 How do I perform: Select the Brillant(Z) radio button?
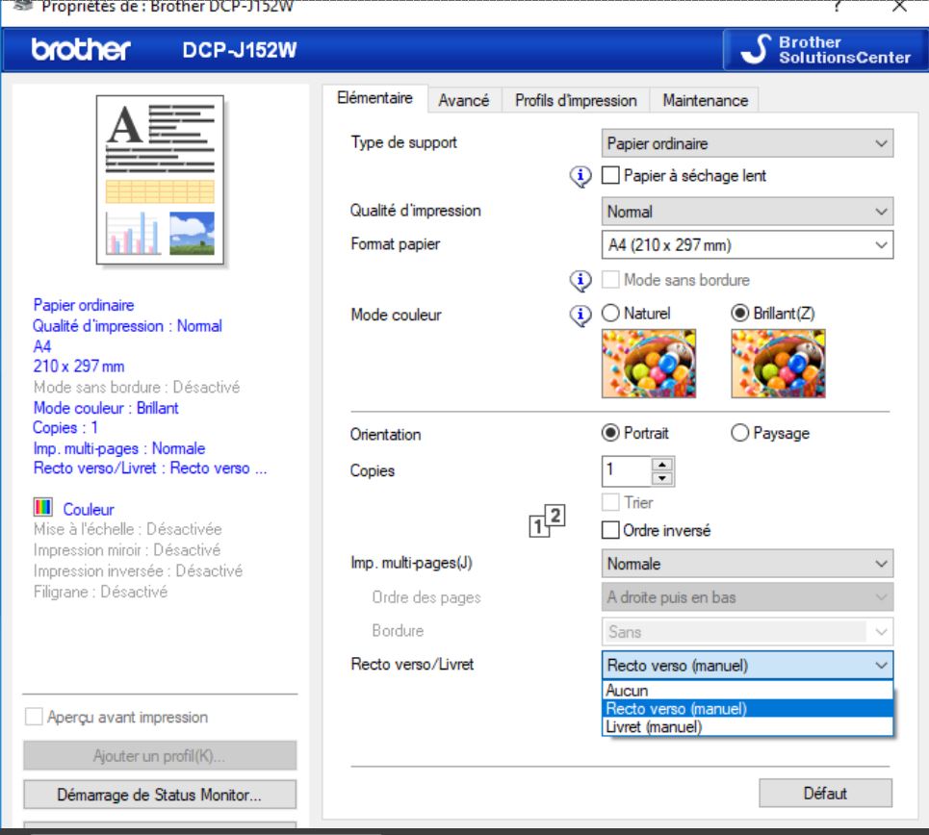click(740, 313)
